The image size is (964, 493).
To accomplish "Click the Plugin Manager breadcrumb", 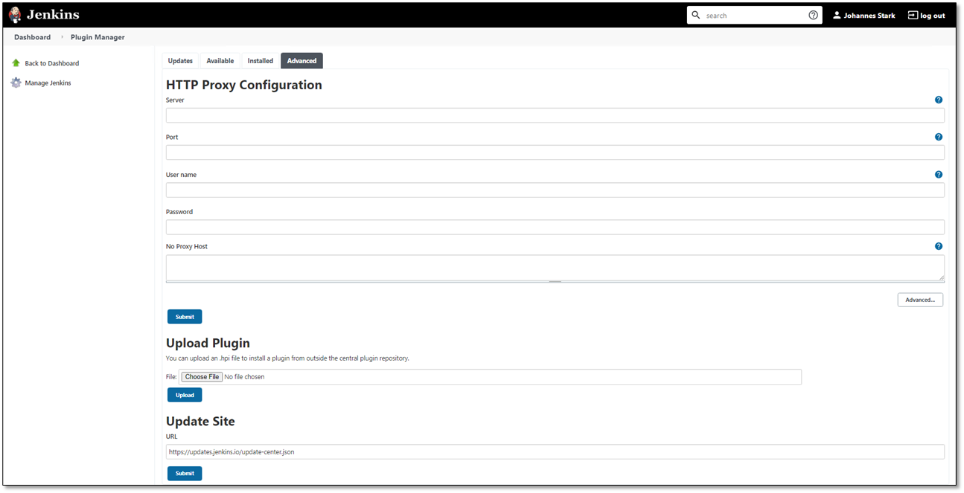I will 98,37.
